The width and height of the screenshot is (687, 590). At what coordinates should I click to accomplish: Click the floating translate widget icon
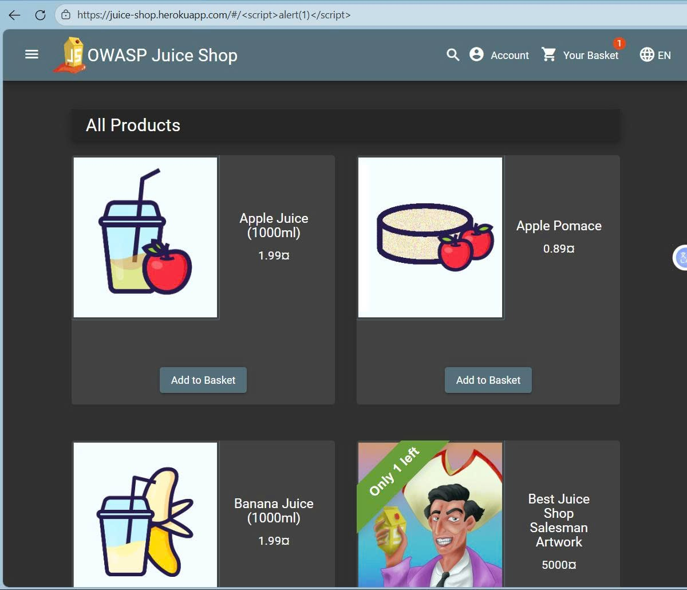click(680, 257)
